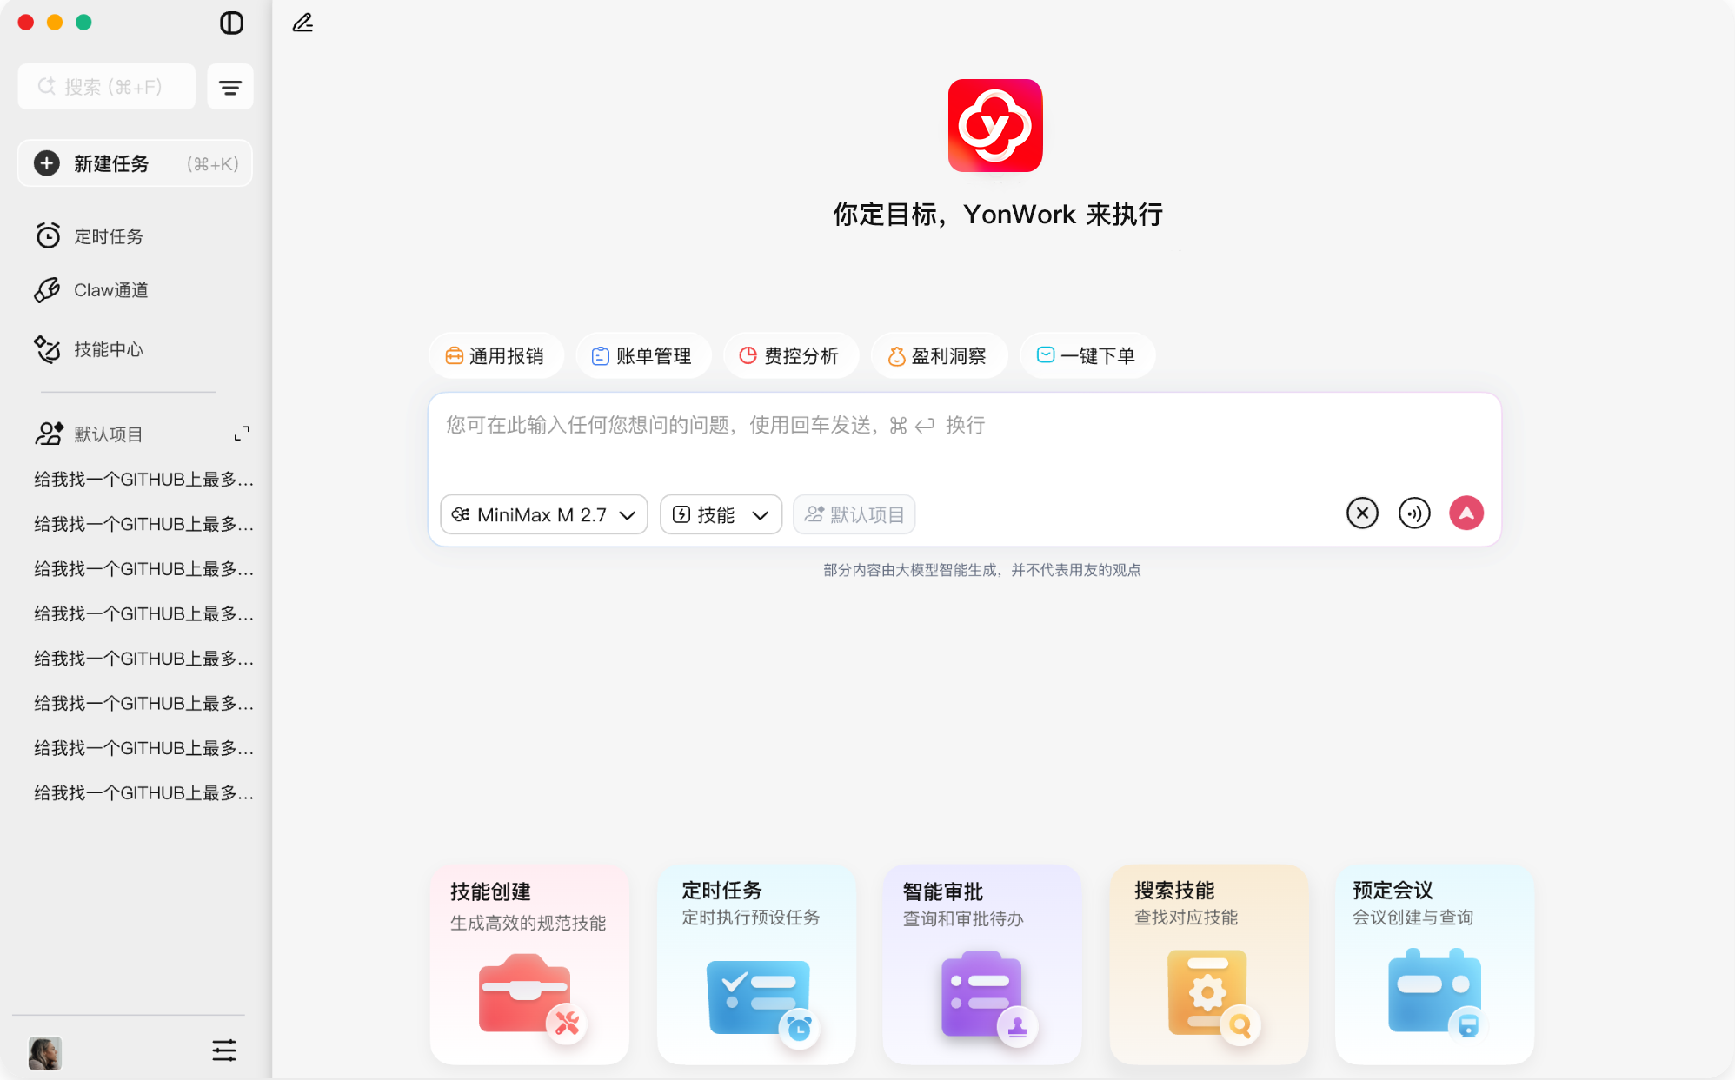Viewport: 1735px width, 1080px height.
Task: Click the 部分内容由大模型智能生成 disclaimer text
Action: (982, 570)
